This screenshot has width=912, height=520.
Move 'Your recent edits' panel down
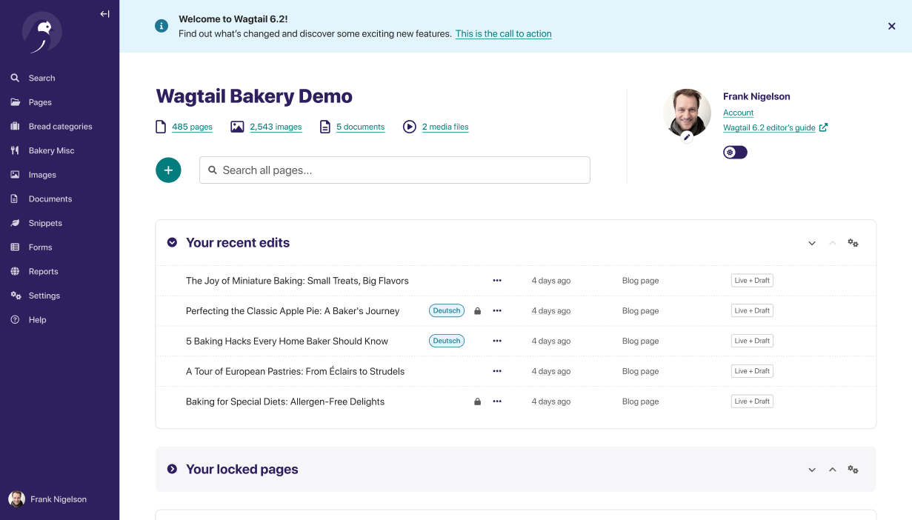pos(812,243)
